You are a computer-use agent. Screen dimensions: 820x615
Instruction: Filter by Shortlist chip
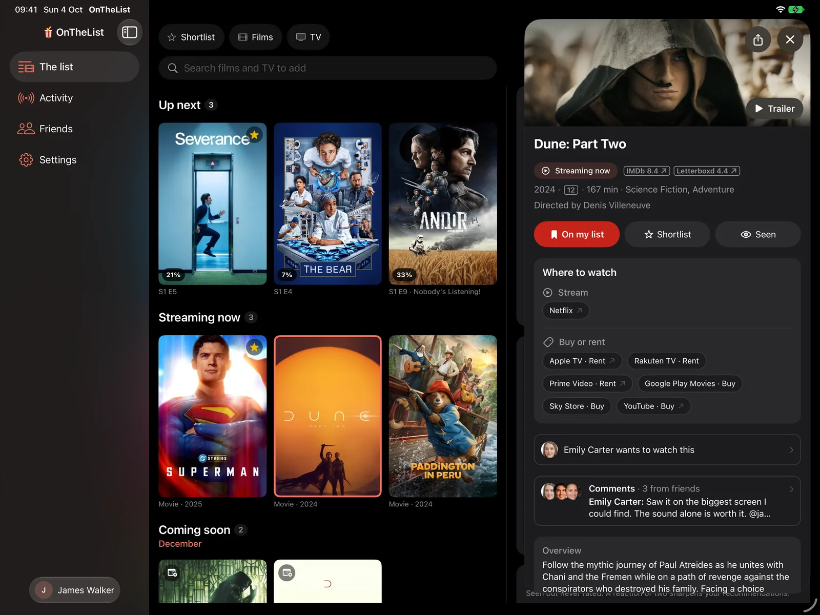(x=191, y=37)
